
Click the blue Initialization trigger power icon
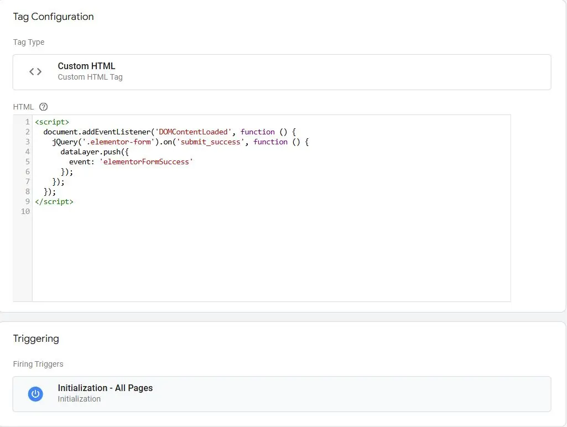[35, 394]
